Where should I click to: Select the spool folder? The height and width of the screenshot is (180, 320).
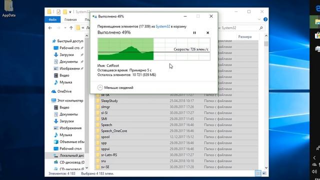pyautogui.click(x=105, y=137)
